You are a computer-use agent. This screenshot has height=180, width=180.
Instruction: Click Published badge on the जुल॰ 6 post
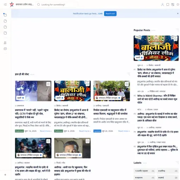pos(59,131)
